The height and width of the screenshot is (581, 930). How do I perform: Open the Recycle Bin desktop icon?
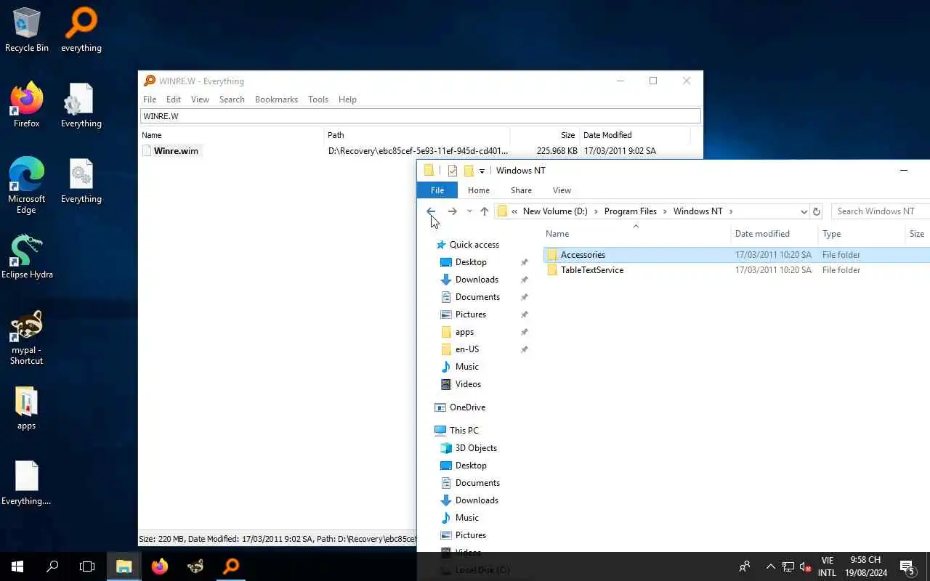27,30
